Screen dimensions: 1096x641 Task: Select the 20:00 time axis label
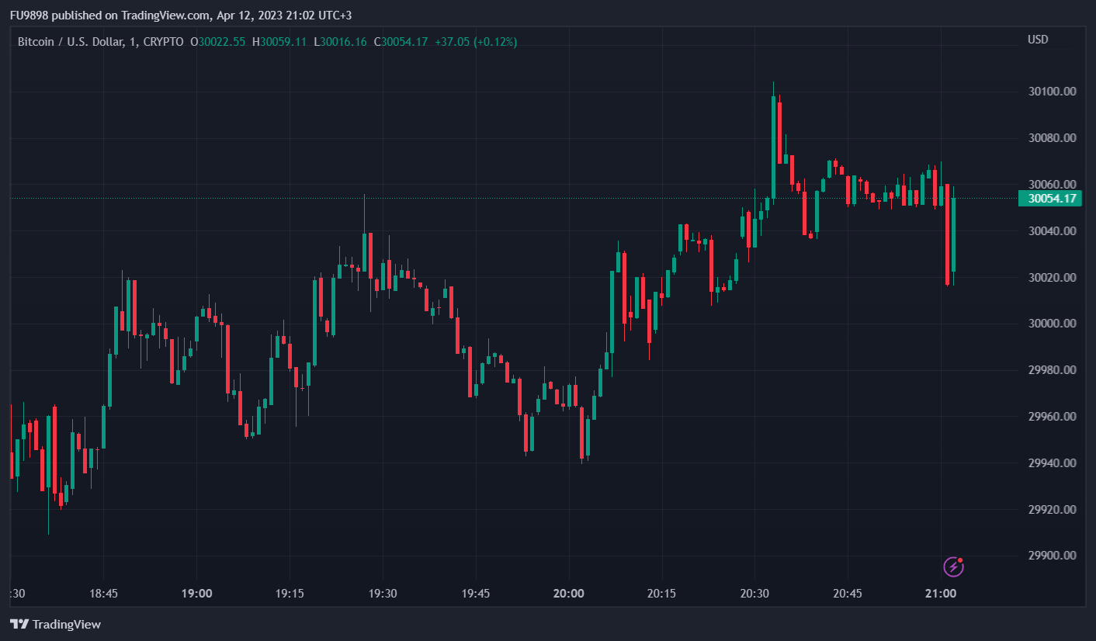568,594
